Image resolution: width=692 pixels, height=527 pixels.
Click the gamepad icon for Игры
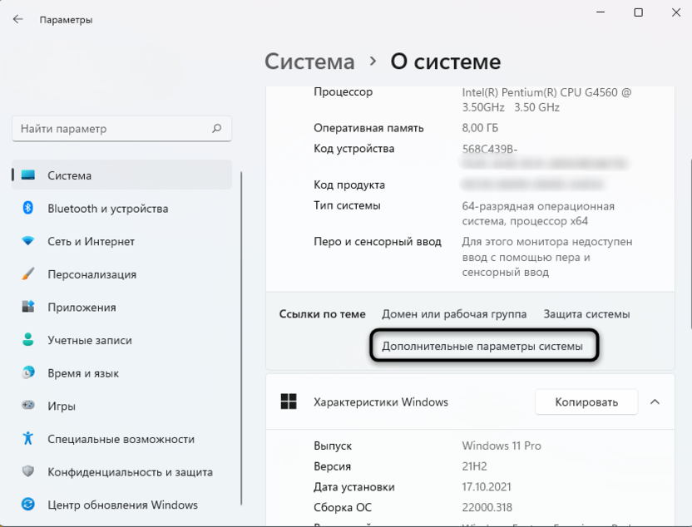point(28,405)
